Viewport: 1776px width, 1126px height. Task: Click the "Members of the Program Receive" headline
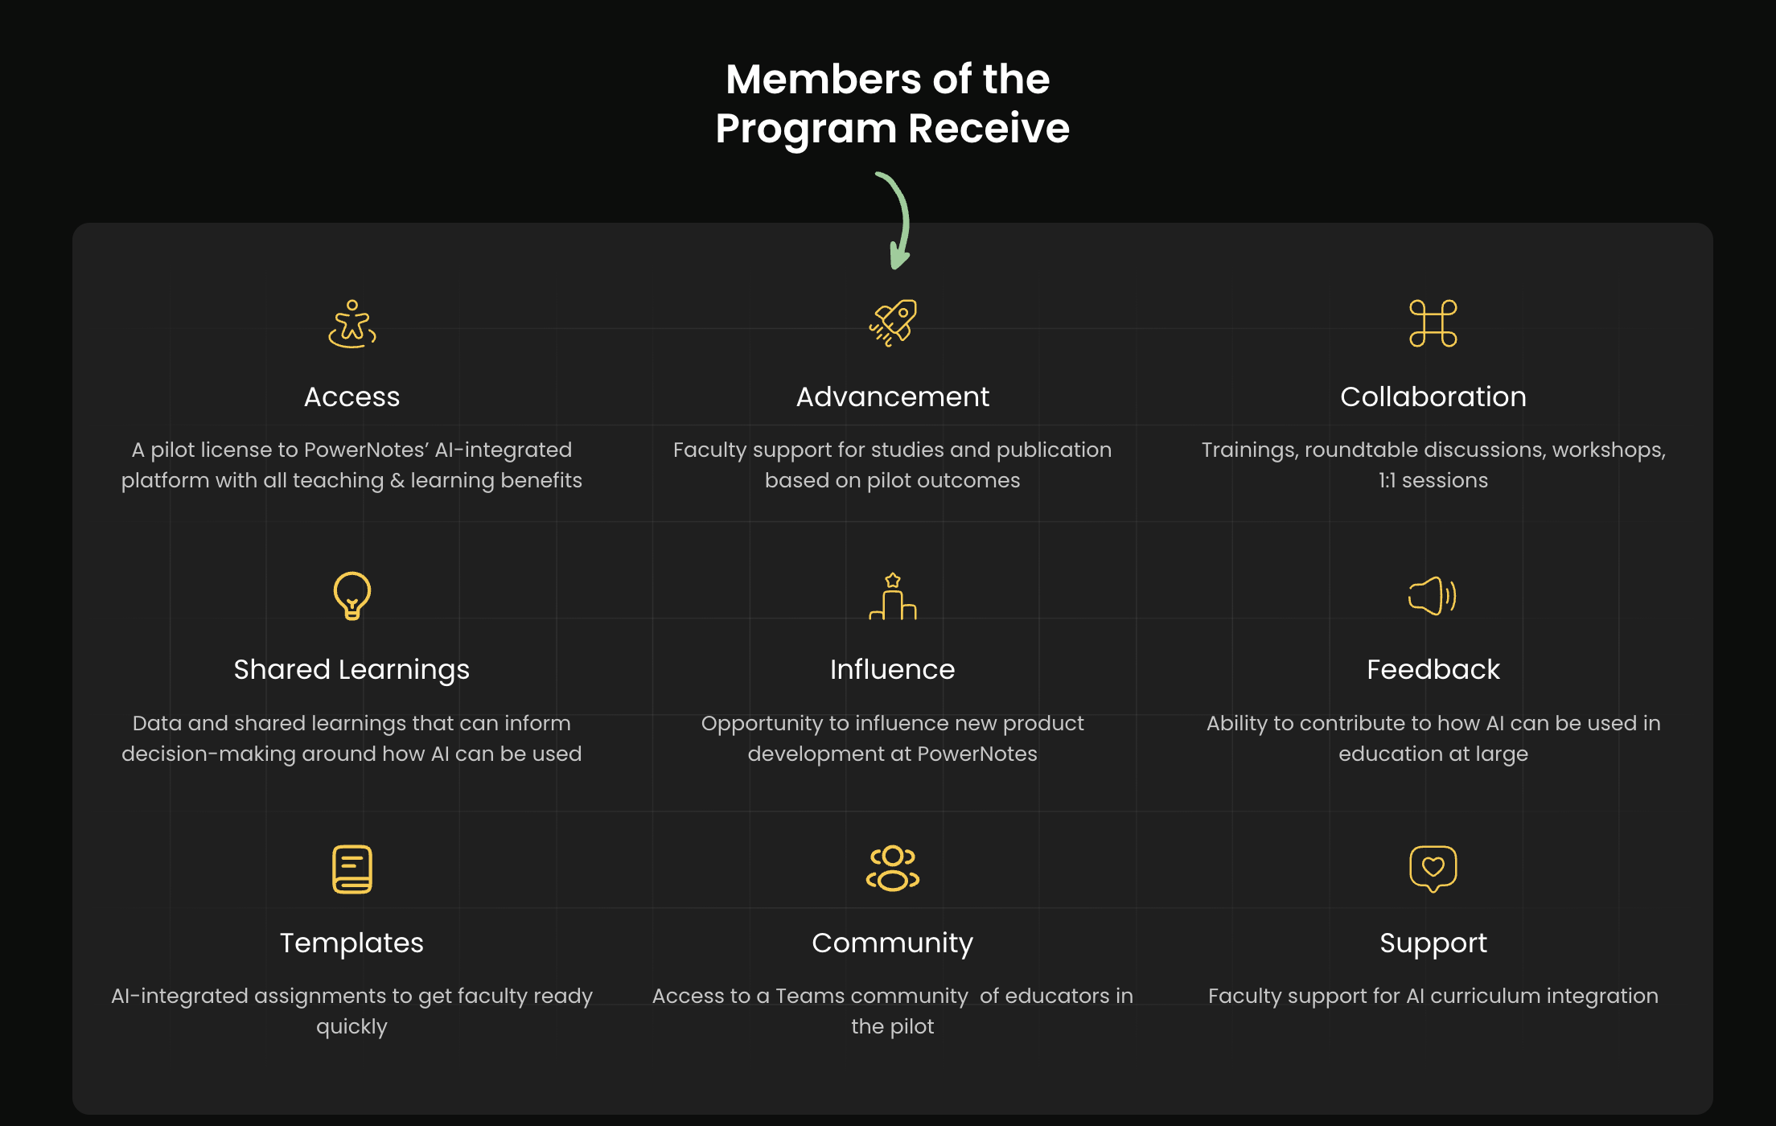tap(892, 104)
